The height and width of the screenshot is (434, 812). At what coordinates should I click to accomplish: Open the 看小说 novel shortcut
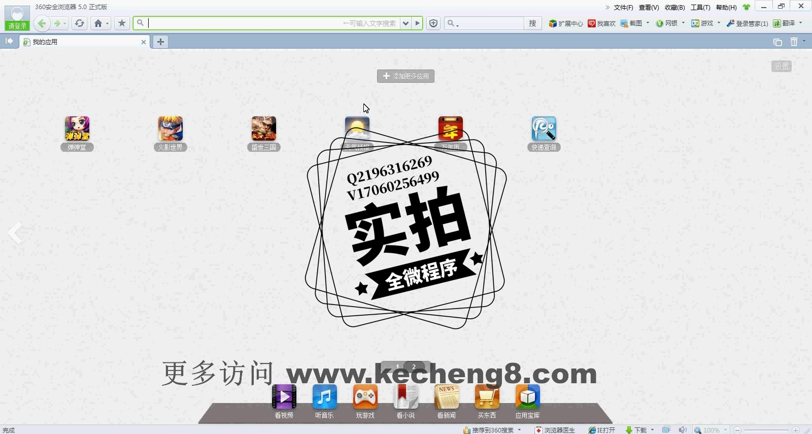tap(406, 396)
